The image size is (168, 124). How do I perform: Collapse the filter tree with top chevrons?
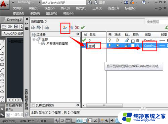click(x=78, y=34)
